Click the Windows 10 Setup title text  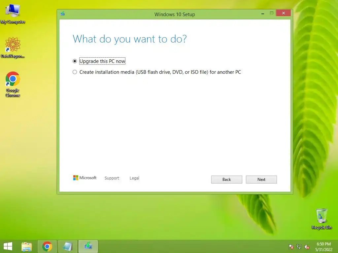[175, 14]
